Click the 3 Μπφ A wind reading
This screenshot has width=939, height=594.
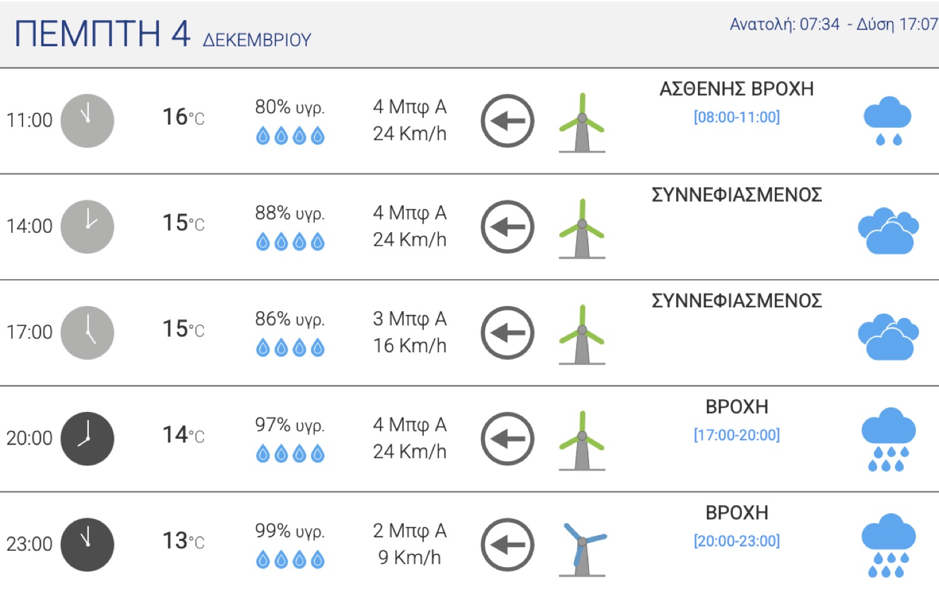[x=409, y=319]
